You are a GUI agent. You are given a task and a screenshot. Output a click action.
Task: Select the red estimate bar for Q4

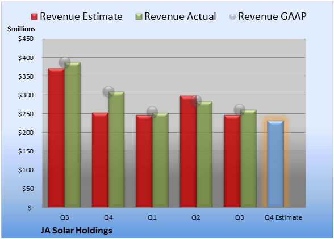[100, 160]
